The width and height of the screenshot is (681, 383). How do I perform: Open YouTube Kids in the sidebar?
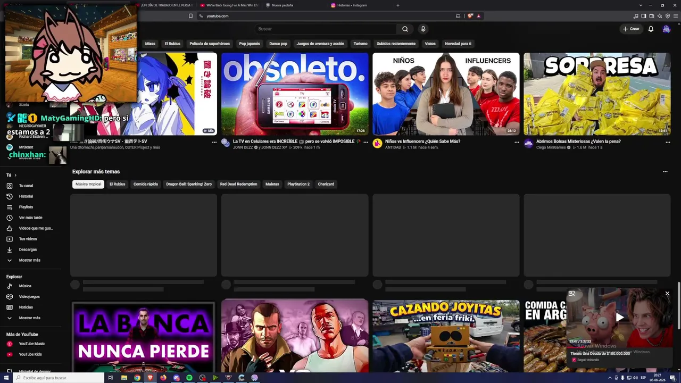pyautogui.click(x=30, y=354)
